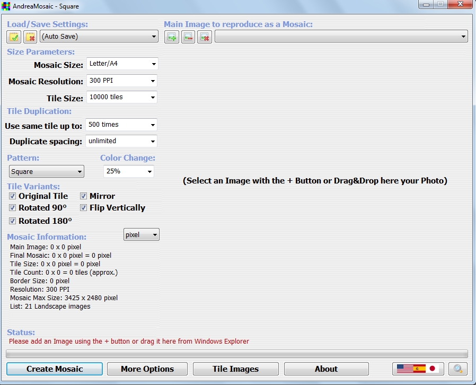This screenshot has width=476, height=385.
Task: Add a main image with the green plus icon
Action: (172, 37)
